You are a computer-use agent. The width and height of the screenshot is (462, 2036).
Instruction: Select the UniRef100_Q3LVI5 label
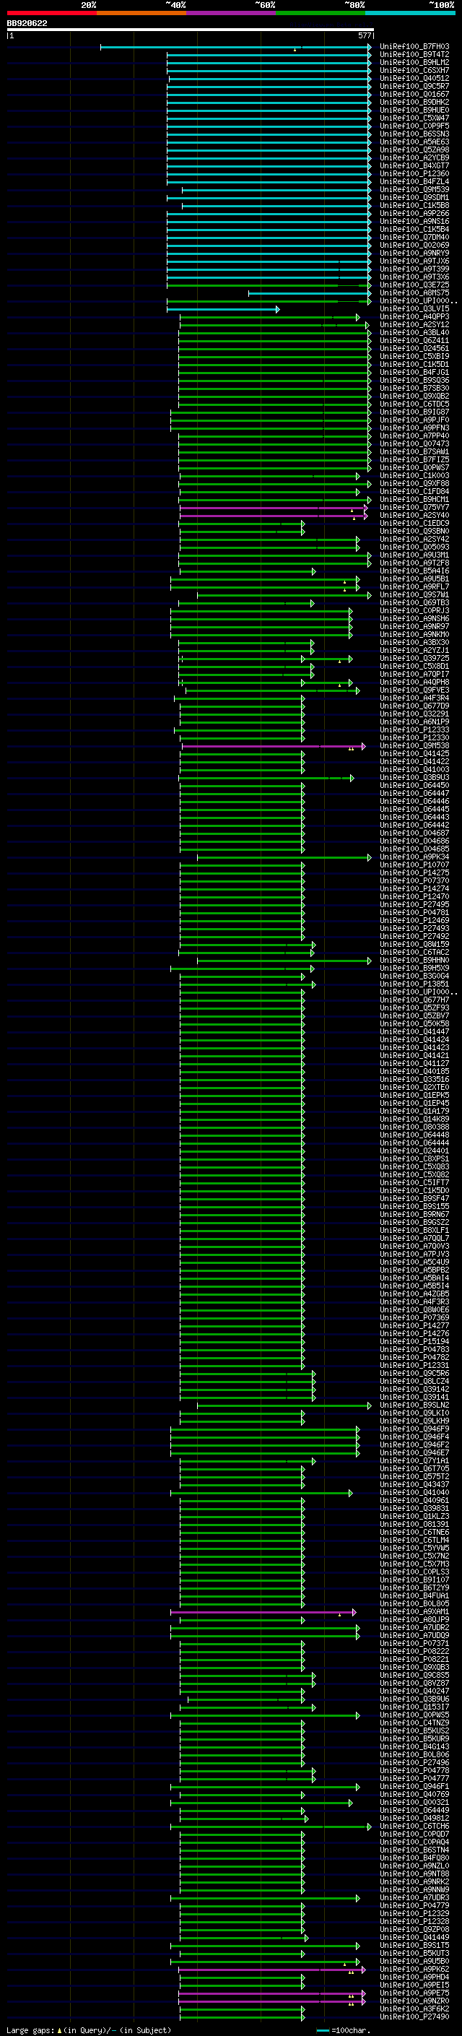[x=414, y=309]
